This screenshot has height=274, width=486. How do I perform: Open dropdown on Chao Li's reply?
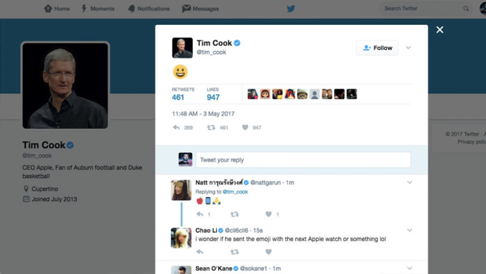coord(409,230)
